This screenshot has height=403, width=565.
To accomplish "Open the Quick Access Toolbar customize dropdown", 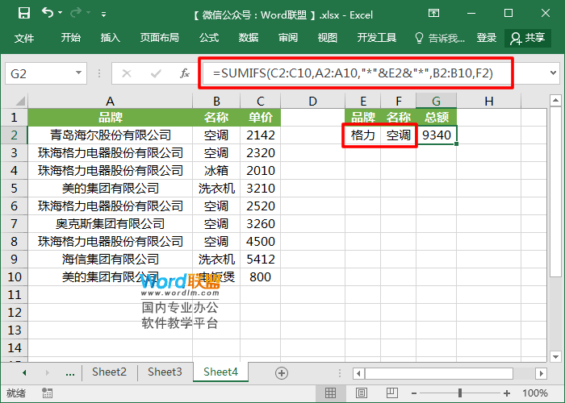I will 104,14.
